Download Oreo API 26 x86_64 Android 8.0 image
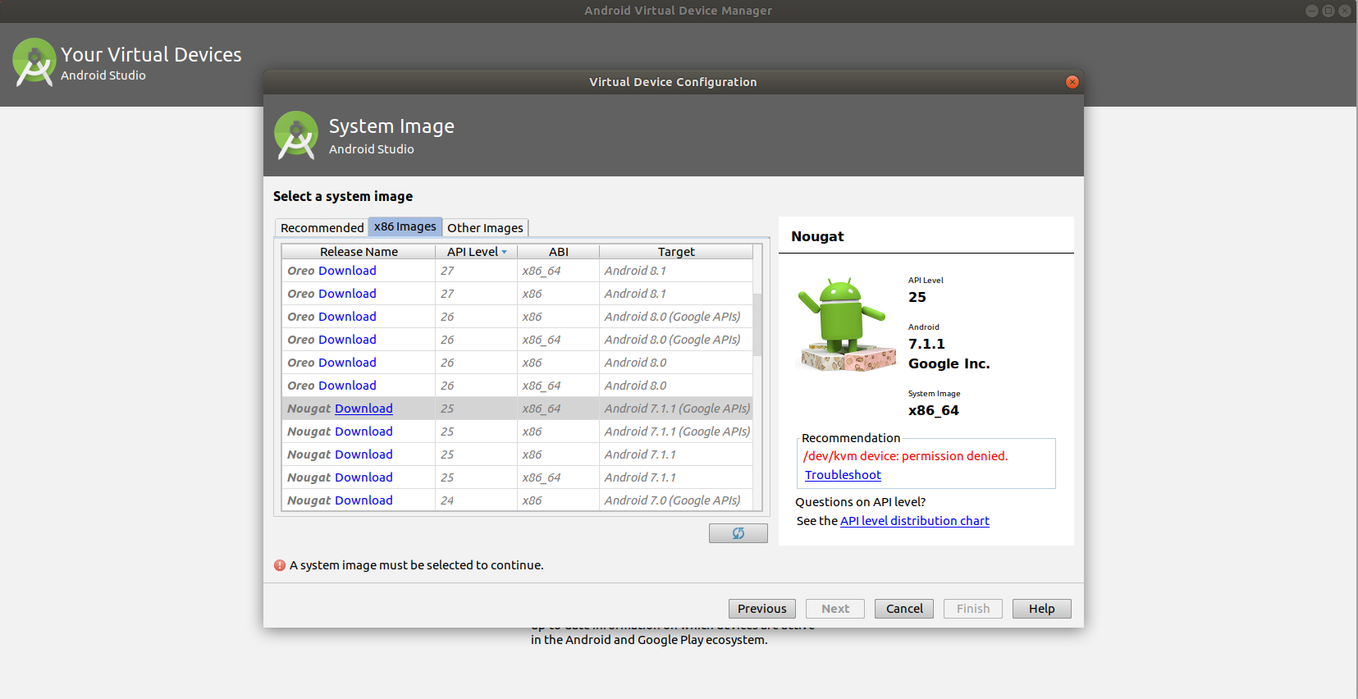Screen dimensions: 1358x699 347,386
